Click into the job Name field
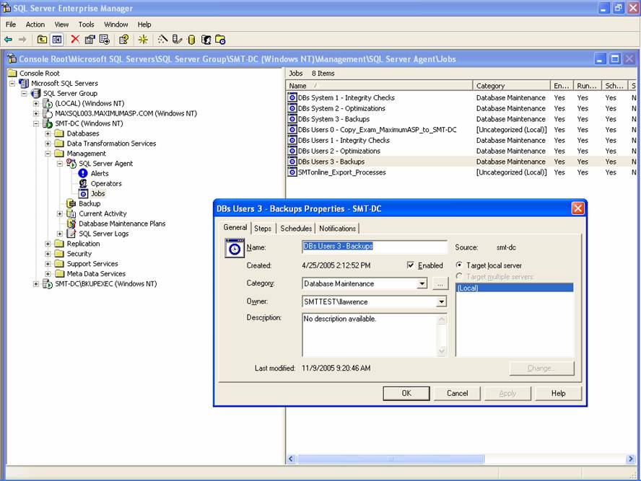 [375, 246]
